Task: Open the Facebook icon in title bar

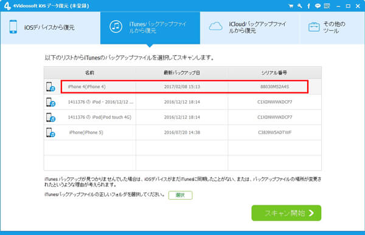Action: click(308, 6)
